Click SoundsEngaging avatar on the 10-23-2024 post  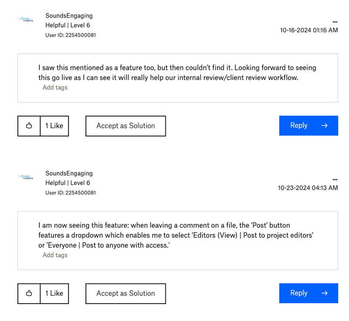26,177
